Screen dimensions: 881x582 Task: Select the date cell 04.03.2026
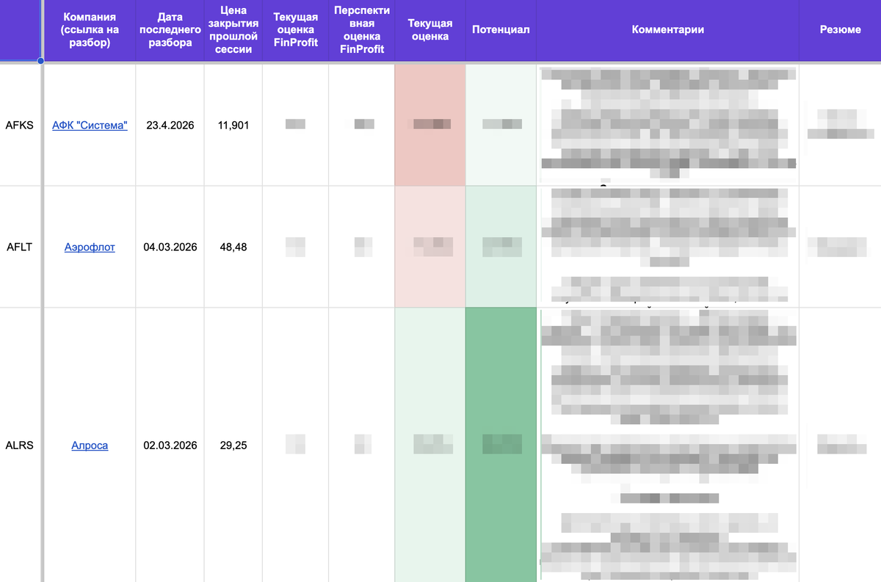click(x=170, y=247)
